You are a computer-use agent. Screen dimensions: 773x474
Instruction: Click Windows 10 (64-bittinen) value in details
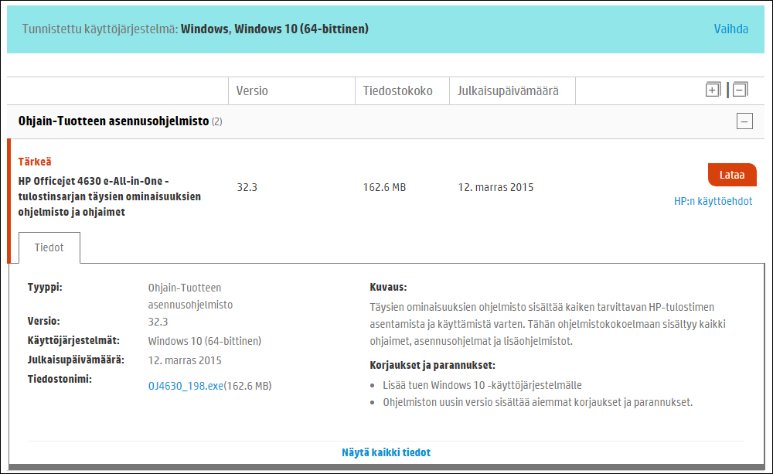[x=205, y=341]
